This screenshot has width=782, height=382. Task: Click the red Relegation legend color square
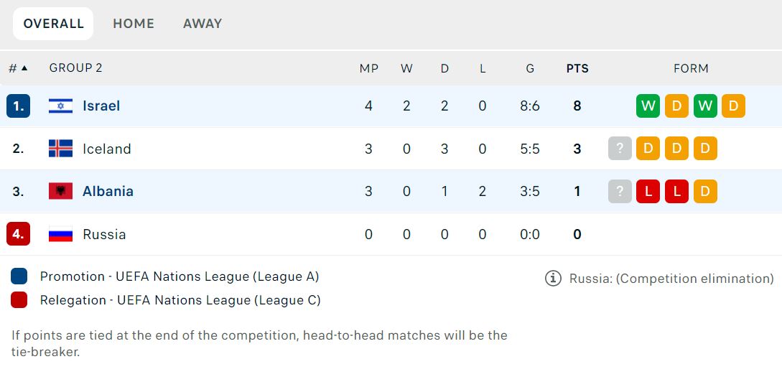(x=19, y=300)
